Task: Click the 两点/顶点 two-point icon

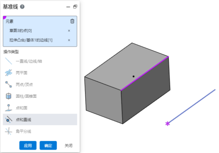Action: 9,84
